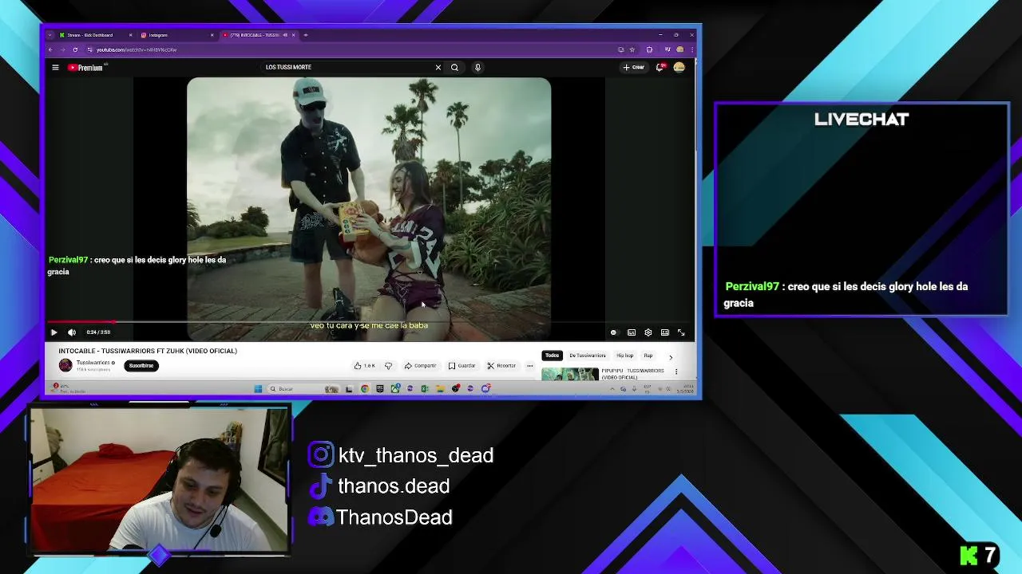
Task: View site information icon in address bar
Action: click(x=90, y=49)
